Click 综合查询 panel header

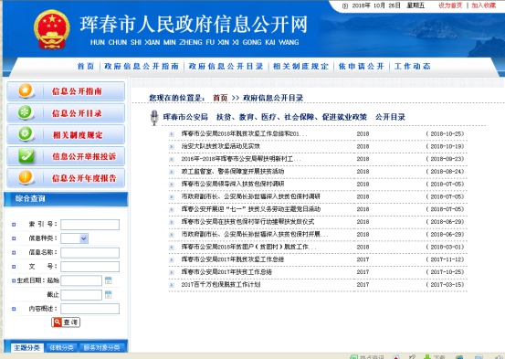(x=66, y=198)
